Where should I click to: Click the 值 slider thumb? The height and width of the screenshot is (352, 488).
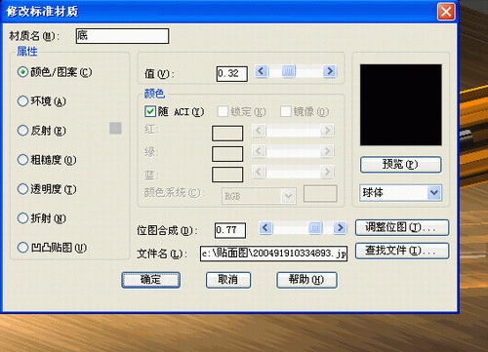click(288, 71)
